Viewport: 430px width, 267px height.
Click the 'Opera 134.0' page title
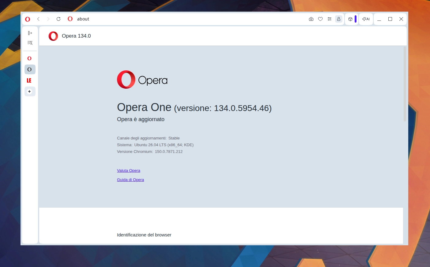point(76,36)
